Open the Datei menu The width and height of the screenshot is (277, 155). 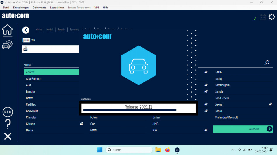(x=6, y=8)
